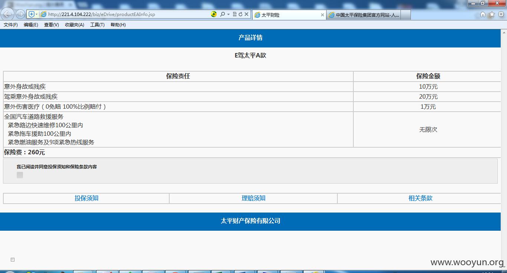Image resolution: width=507 pixels, height=273 pixels.
Task: Open the 帮助(H) menu
Action: pyautogui.click(x=118, y=25)
